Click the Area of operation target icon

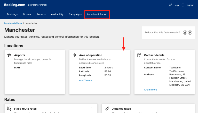74,55
